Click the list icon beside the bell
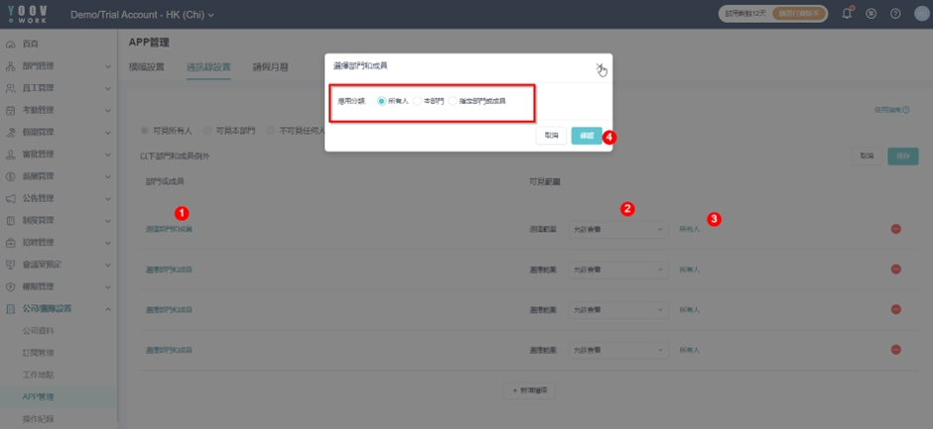 pyautogui.click(x=871, y=14)
